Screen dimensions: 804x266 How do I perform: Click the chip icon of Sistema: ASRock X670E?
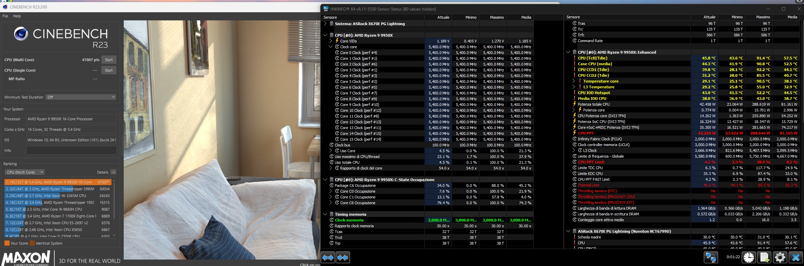pyautogui.click(x=331, y=23)
